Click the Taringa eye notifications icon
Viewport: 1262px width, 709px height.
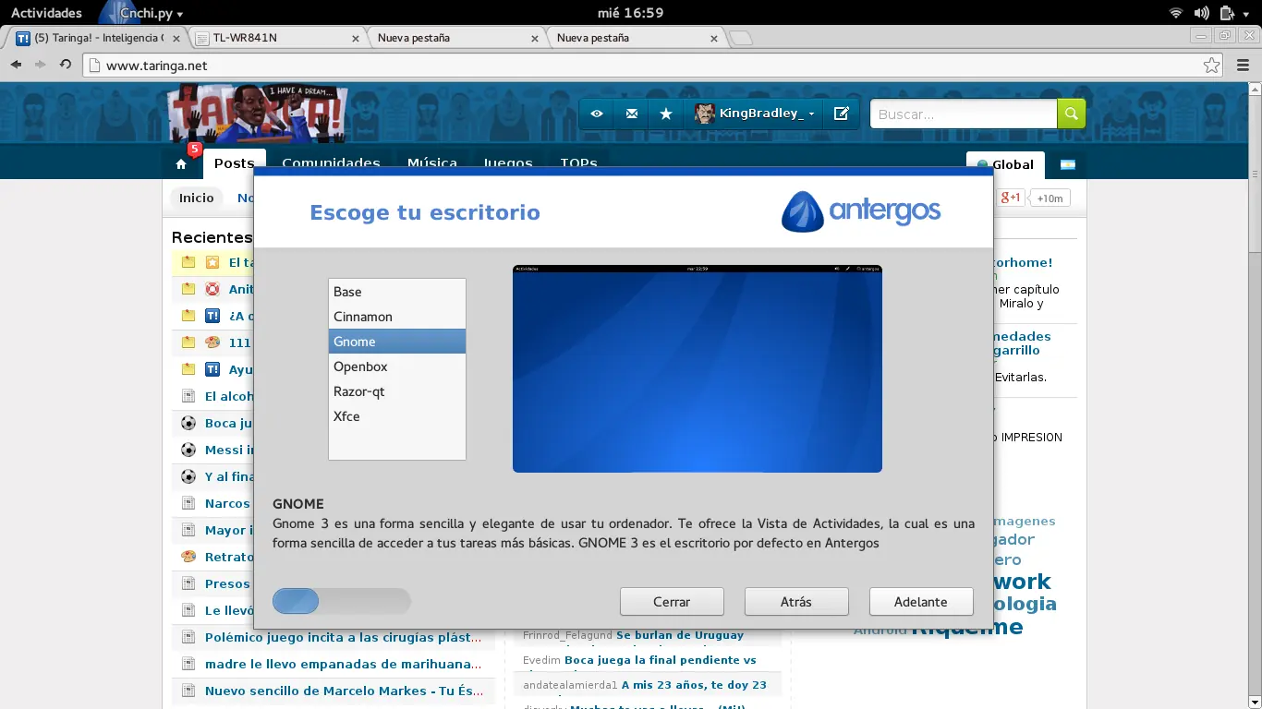pyautogui.click(x=597, y=114)
